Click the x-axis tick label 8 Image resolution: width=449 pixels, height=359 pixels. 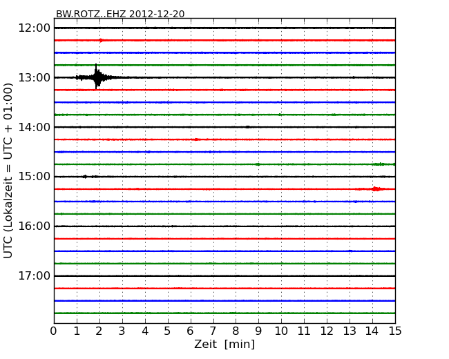[x=236, y=331]
